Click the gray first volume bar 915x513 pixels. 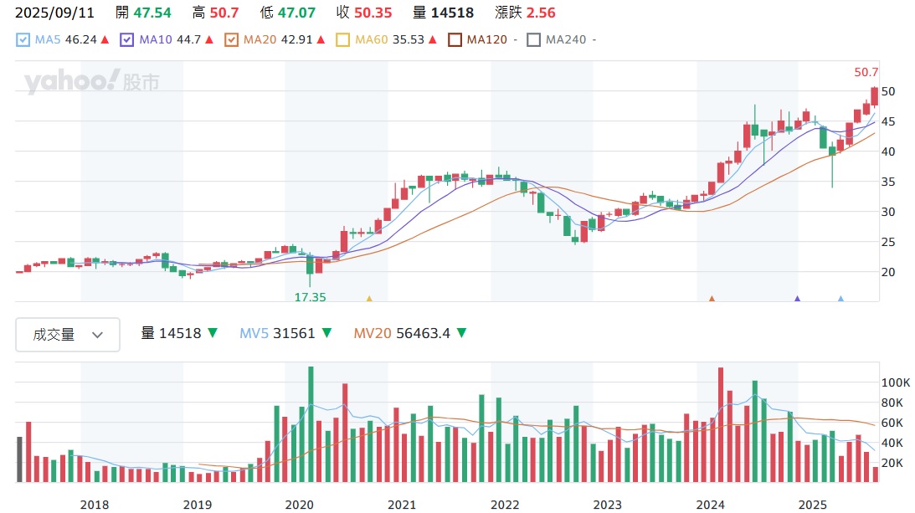(x=19, y=459)
